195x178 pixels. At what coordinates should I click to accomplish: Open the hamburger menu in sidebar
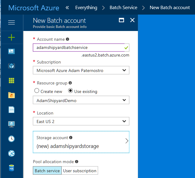click(12, 22)
